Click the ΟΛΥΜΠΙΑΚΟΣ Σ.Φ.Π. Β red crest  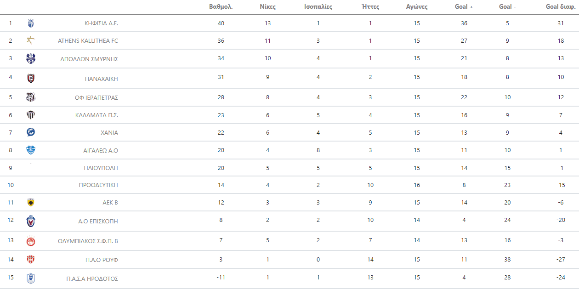pyautogui.click(x=31, y=241)
